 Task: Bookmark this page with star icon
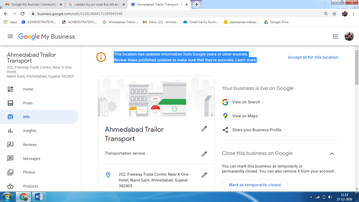[334, 14]
